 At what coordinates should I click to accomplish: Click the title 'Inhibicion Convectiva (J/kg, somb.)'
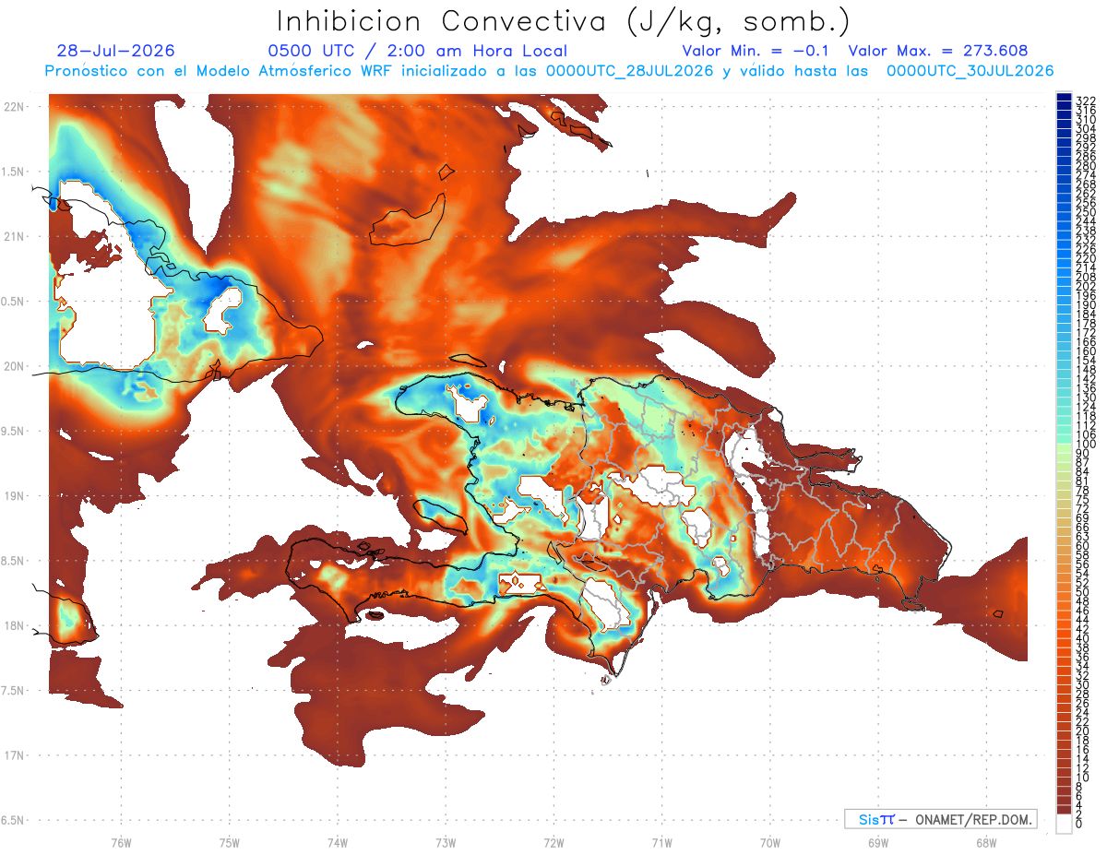coord(564,22)
